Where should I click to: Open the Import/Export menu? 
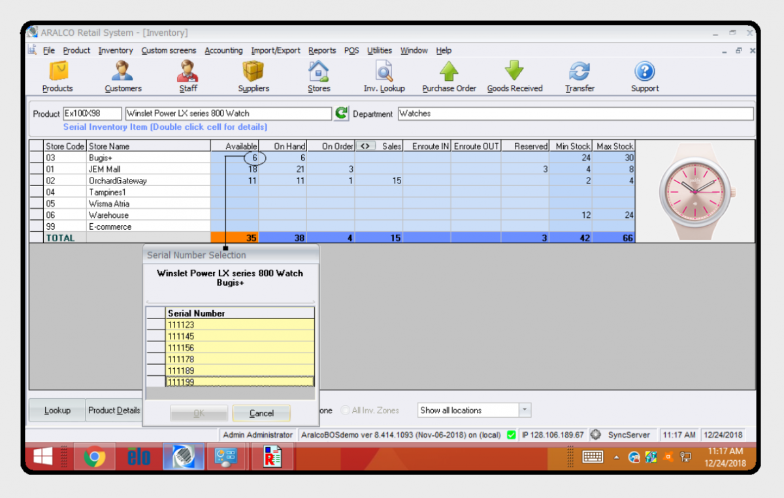276,50
